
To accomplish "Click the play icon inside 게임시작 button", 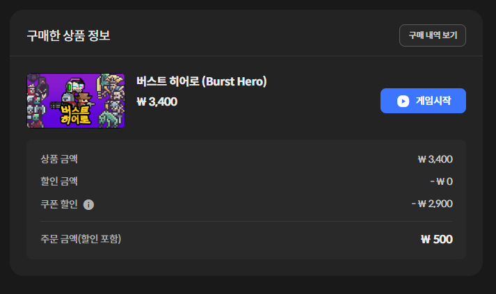I will (x=403, y=101).
